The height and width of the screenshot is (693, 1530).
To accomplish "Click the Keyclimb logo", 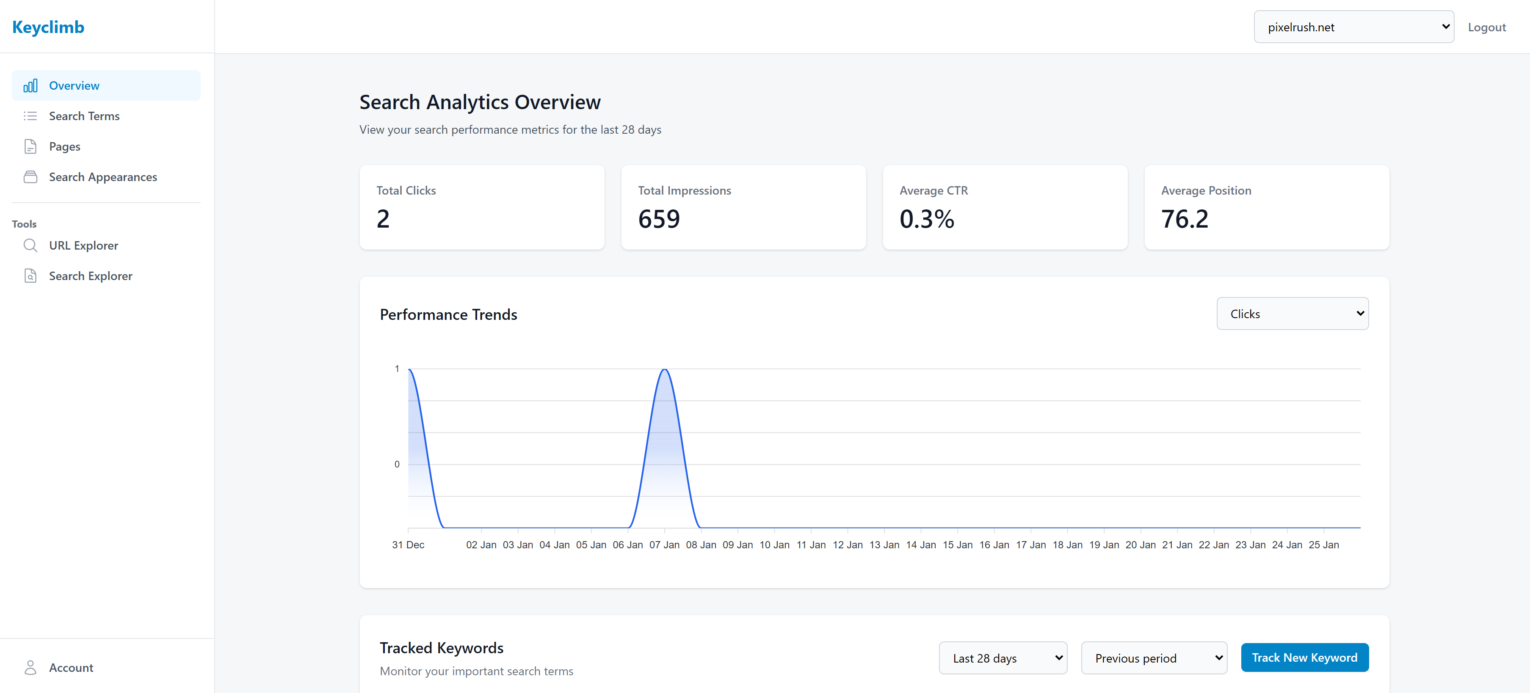I will (48, 27).
